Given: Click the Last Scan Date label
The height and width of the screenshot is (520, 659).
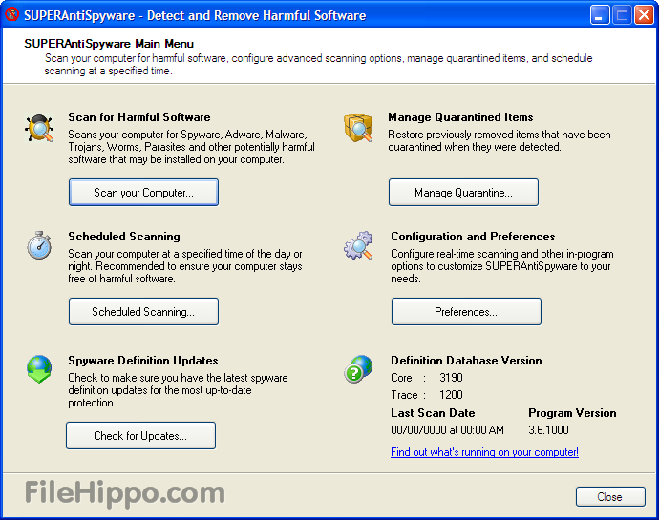Looking at the screenshot, I should (x=433, y=413).
